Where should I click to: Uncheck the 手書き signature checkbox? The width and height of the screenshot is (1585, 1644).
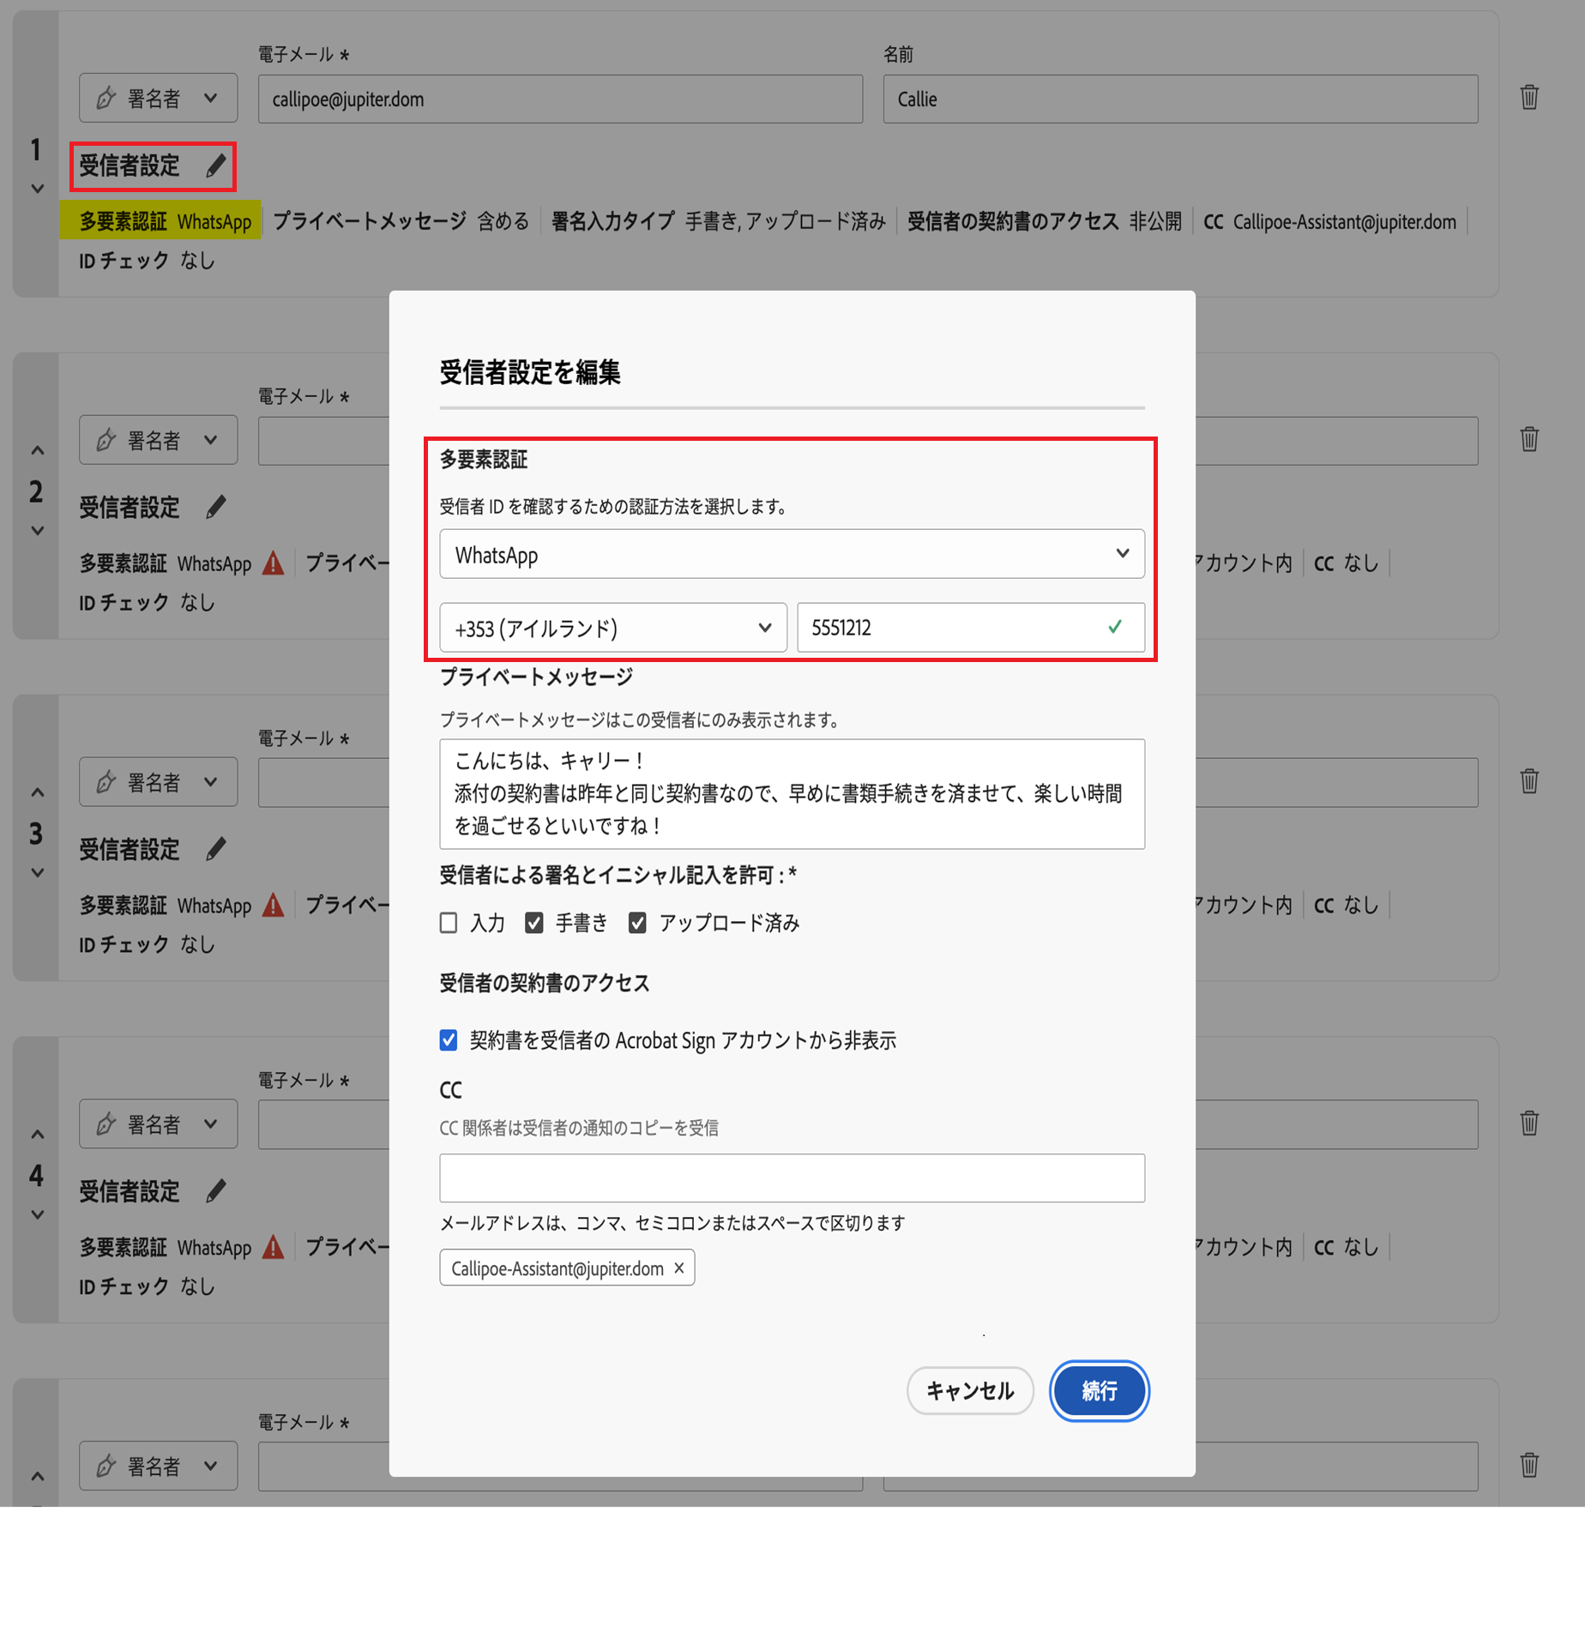[534, 923]
